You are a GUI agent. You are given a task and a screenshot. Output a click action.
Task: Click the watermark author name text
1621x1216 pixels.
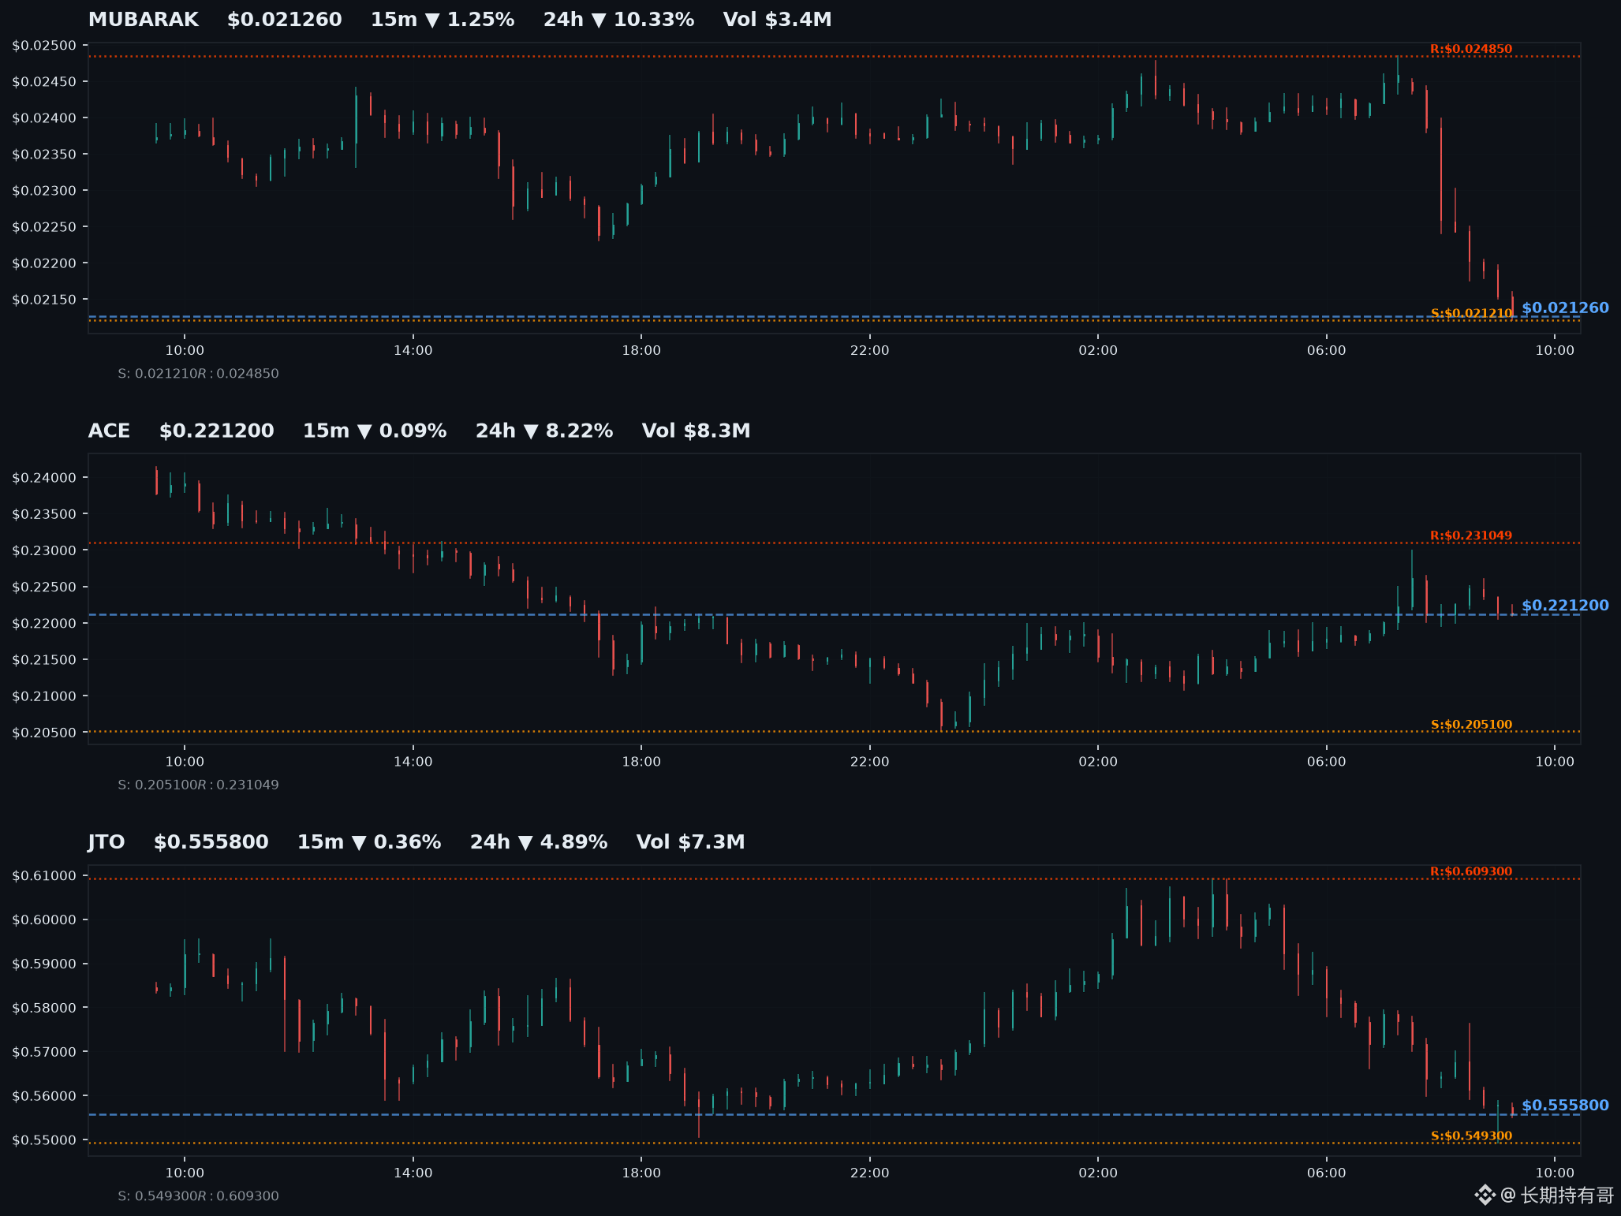tap(1567, 1195)
